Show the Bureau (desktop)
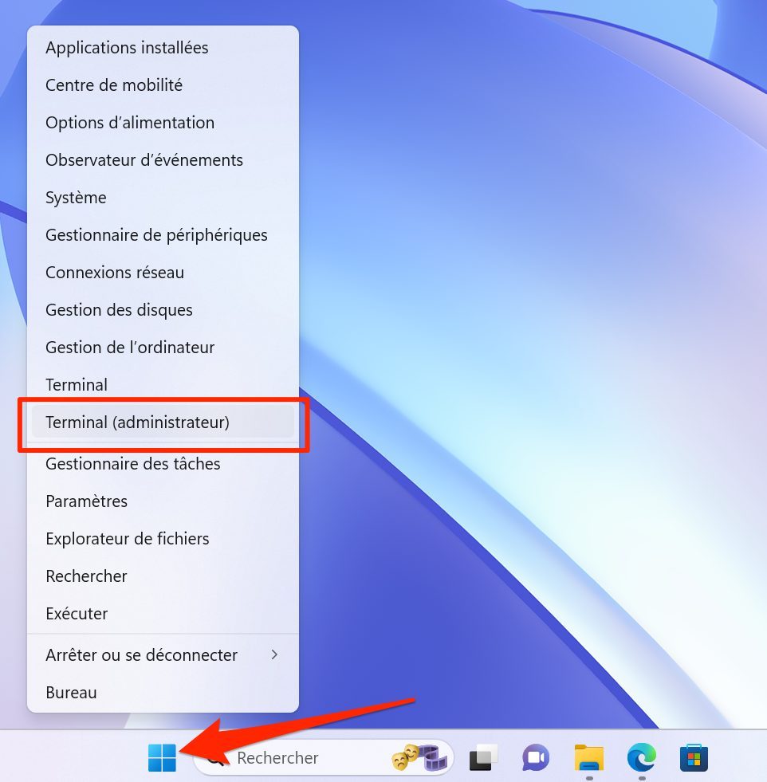The height and width of the screenshot is (782, 767). 163,692
